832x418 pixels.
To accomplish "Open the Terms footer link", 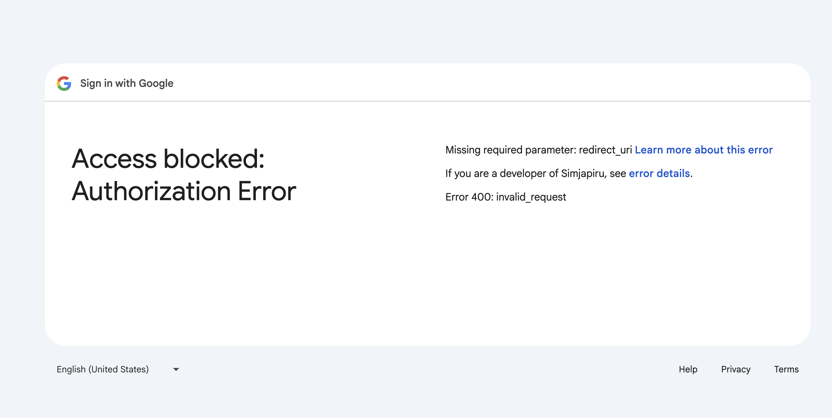I will coord(786,369).
